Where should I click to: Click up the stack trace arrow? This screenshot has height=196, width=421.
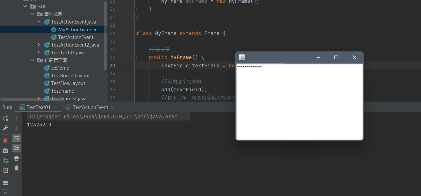17,118
